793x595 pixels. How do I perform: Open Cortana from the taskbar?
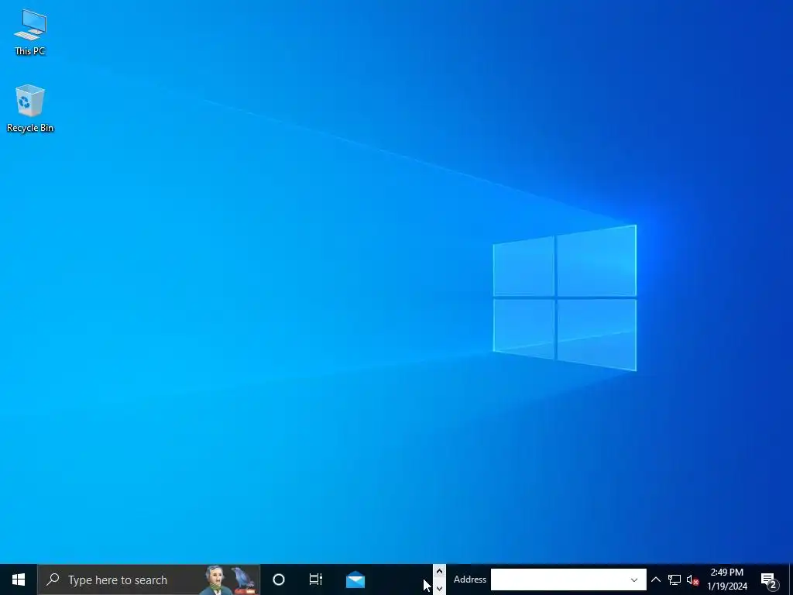tap(279, 580)
